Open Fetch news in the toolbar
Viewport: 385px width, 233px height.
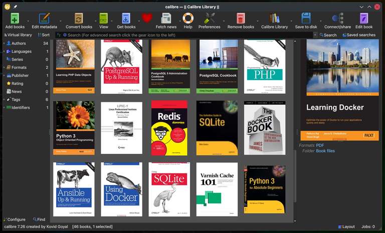(x=166, y=19)
